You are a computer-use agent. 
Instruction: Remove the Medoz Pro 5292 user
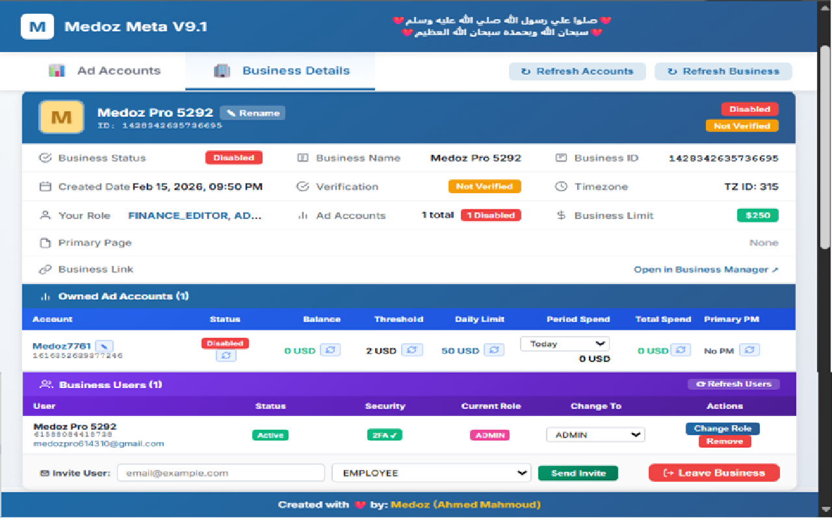click(x=725, y=441)
